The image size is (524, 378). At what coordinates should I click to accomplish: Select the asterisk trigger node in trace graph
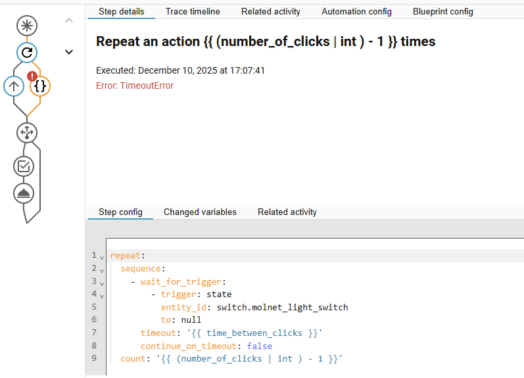27,26
